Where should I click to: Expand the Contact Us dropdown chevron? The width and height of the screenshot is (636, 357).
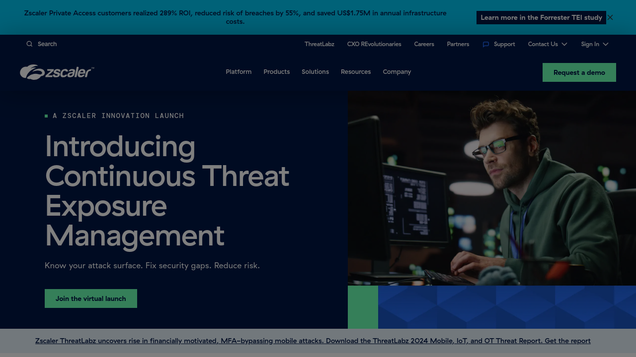(564, 44)
